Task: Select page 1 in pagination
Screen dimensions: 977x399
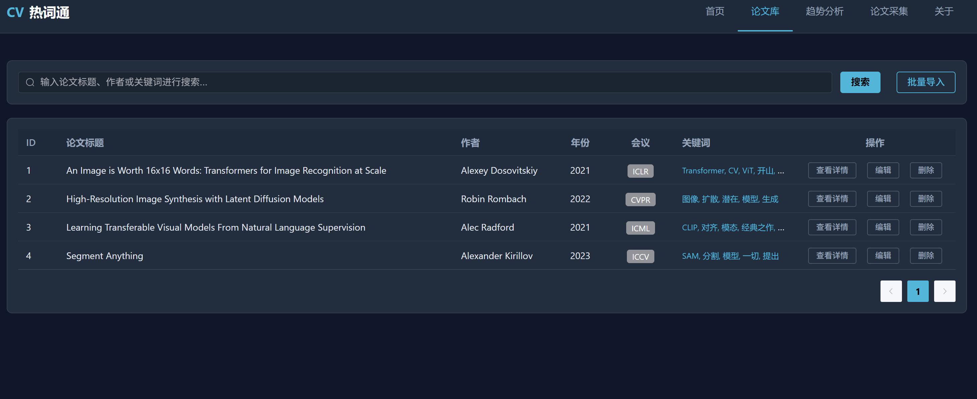Action: click(917, 291)
